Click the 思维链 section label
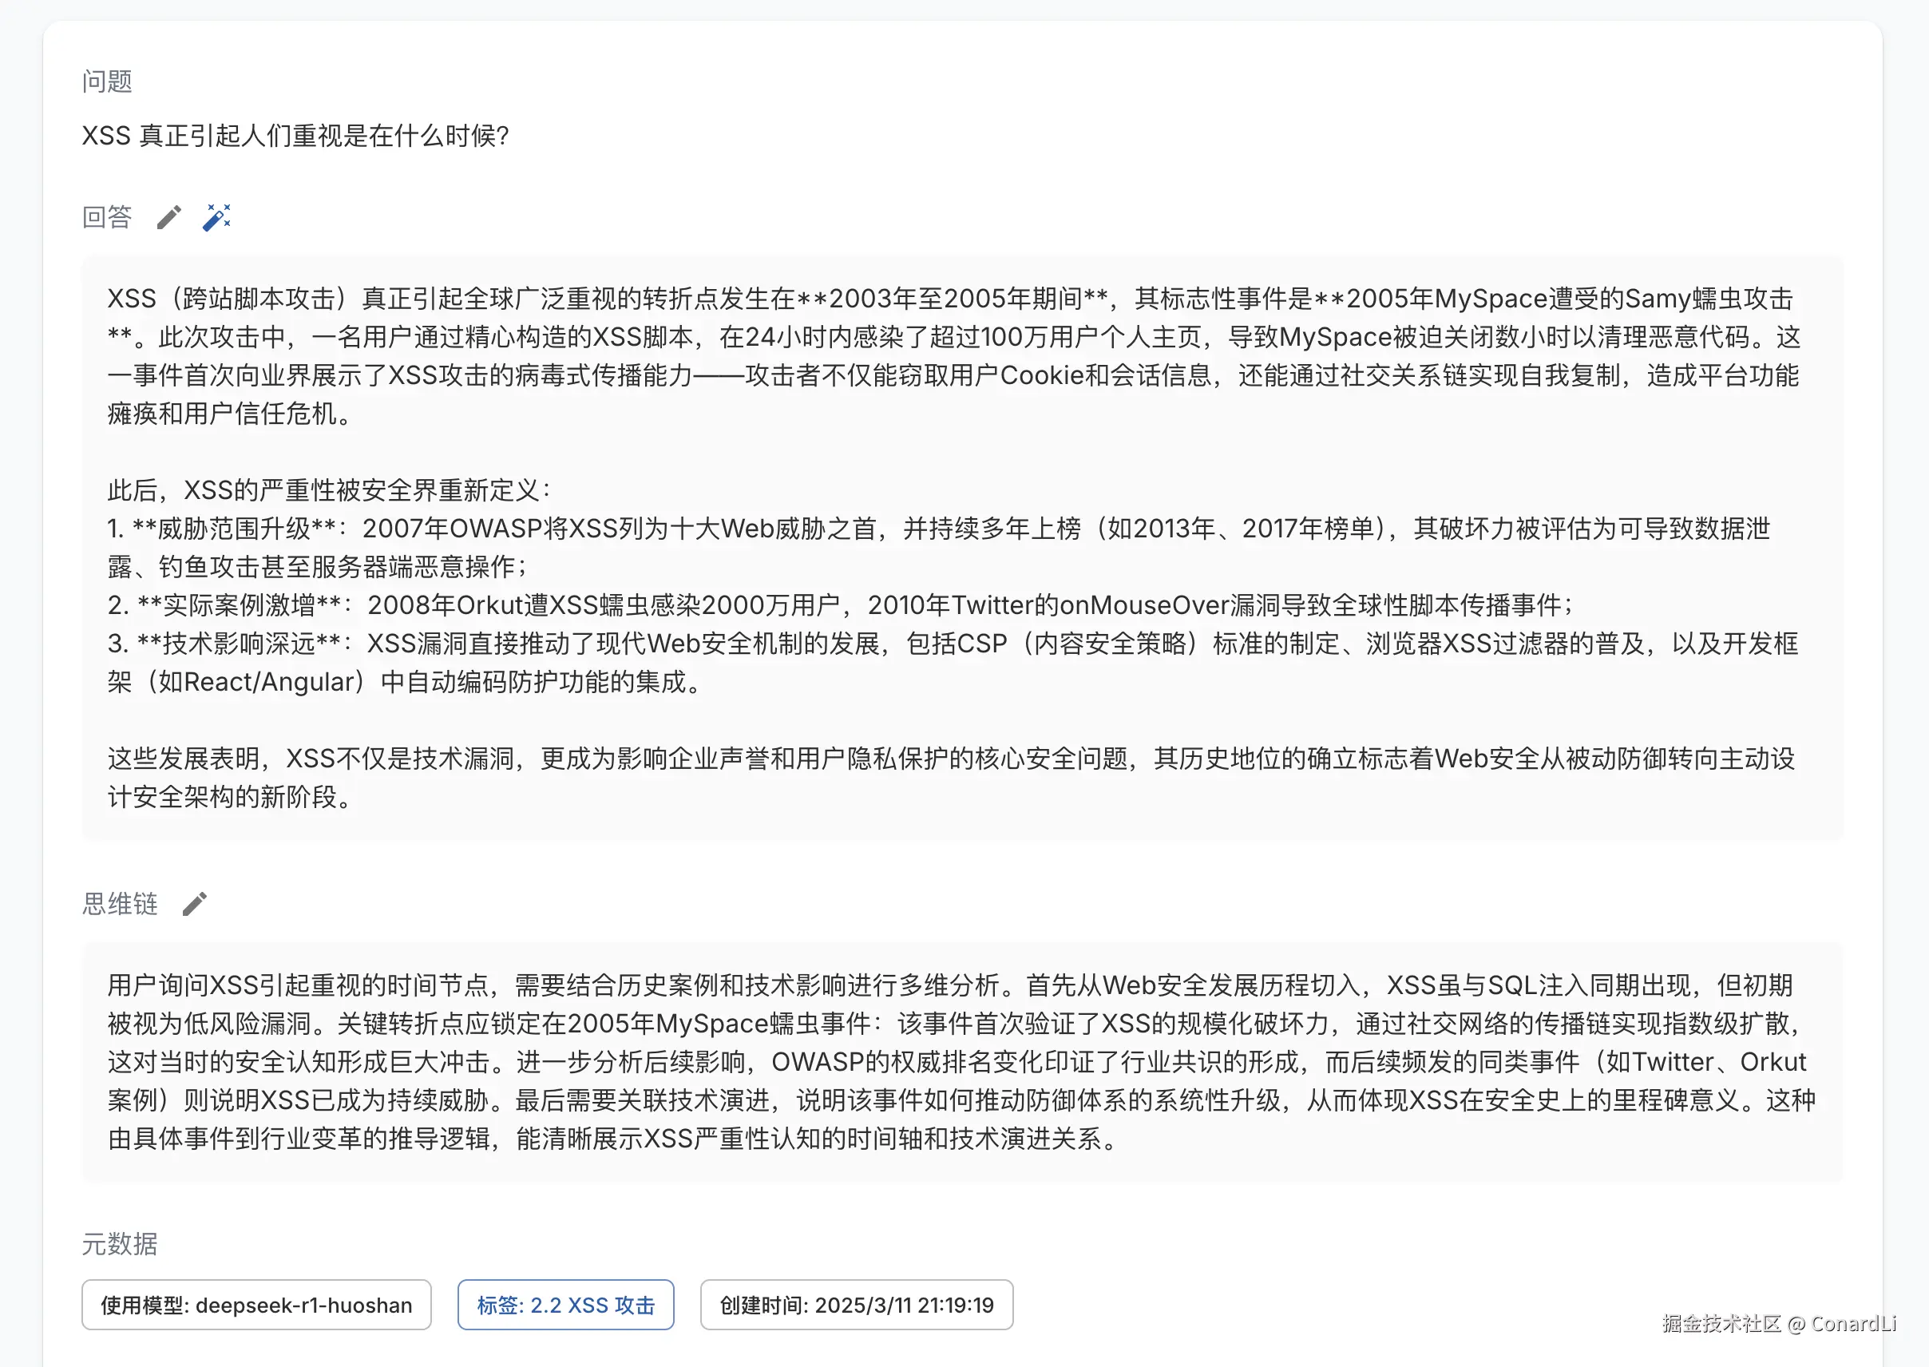This screenshot has width=1929, height=1367. [120, 904]
